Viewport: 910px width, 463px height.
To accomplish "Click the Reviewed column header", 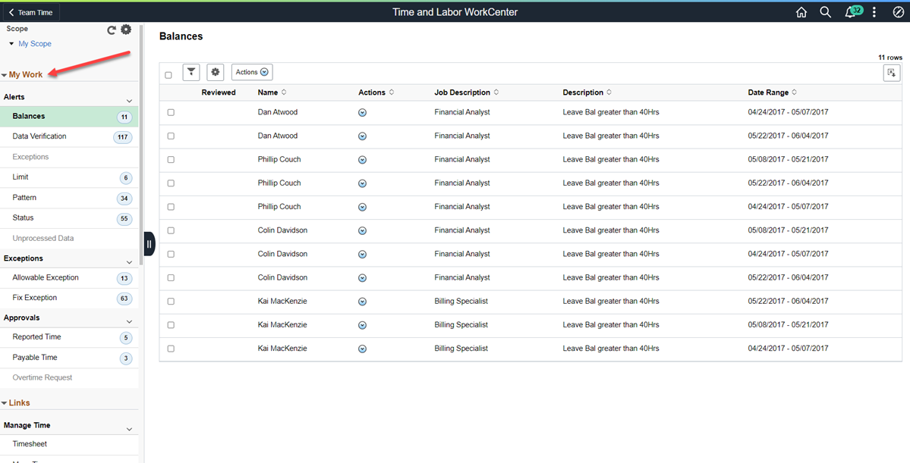I will point(219,92).
